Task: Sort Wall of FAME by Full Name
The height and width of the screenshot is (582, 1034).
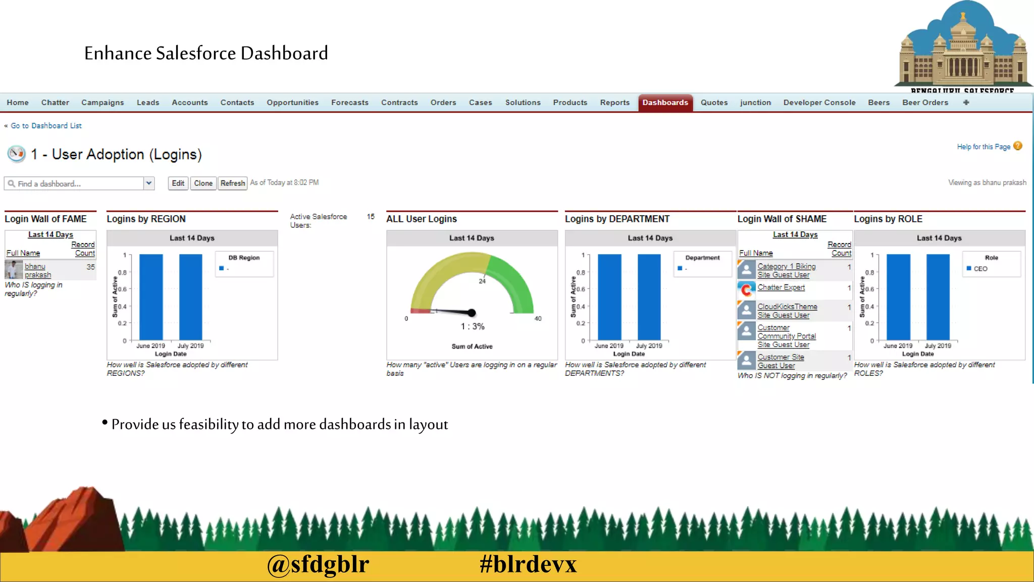Action: coord(23,253)
